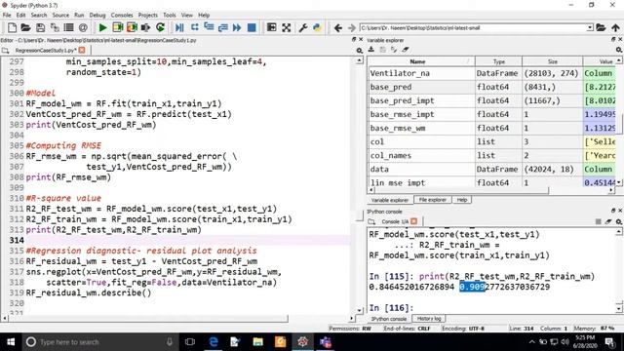Go to parent directory up arrow
The width and height of the screenshot is (624, 351).
(615, 28)
